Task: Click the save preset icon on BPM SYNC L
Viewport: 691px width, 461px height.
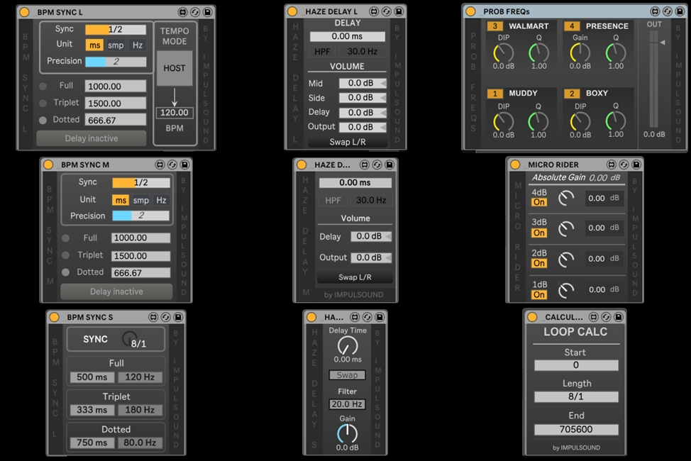Action: click(207, 13)
